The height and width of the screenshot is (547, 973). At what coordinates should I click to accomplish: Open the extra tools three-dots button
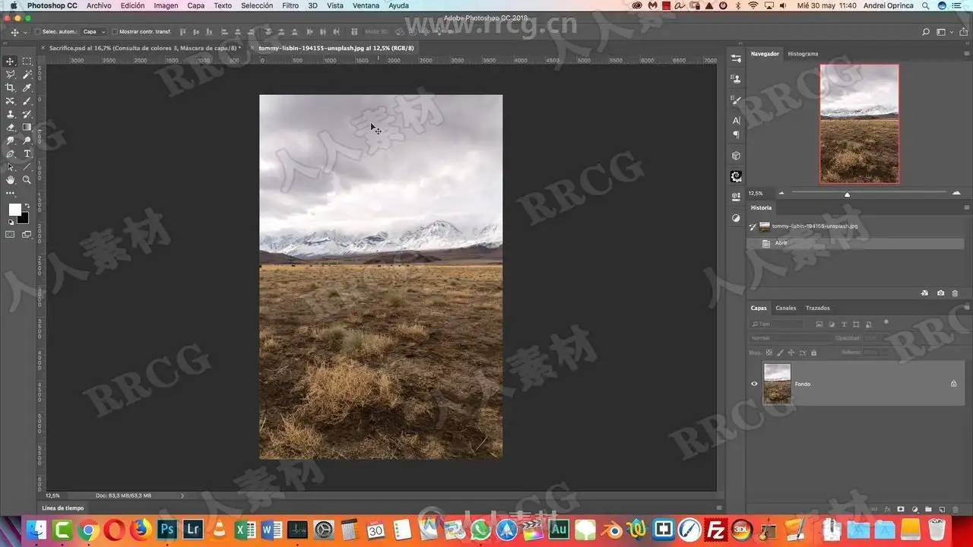tap(11, 193)
